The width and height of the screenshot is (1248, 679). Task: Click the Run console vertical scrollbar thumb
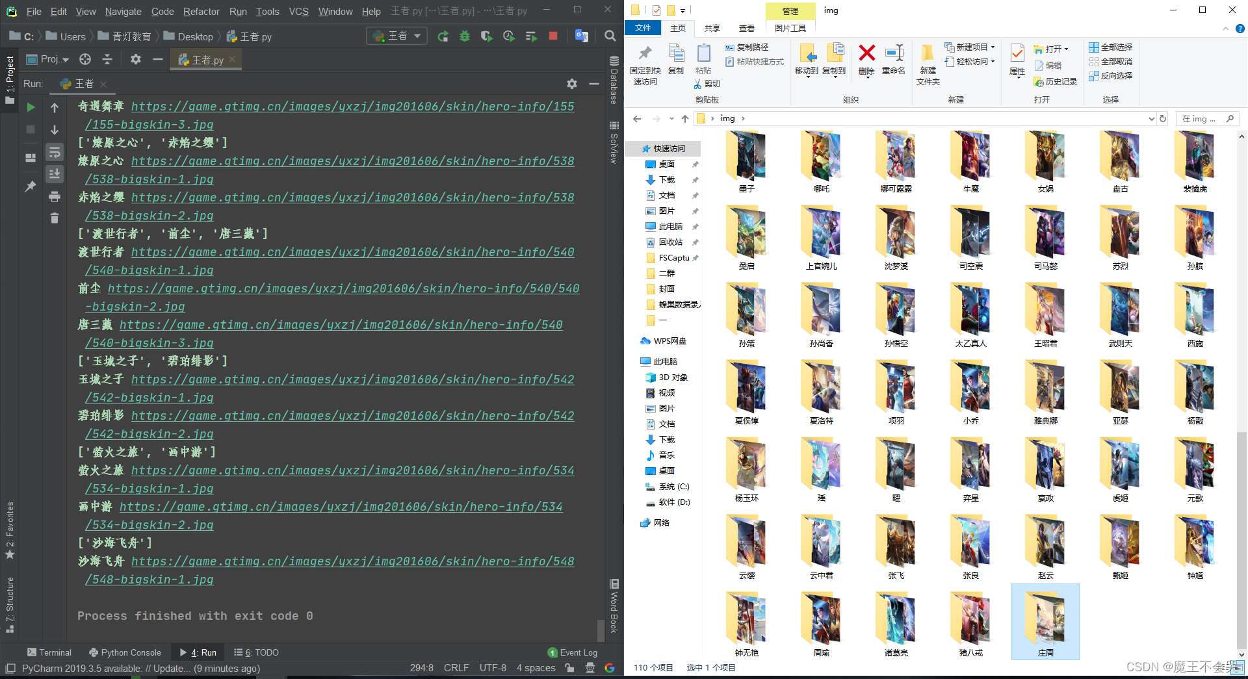pyautogui.click(x=601, y=630)
